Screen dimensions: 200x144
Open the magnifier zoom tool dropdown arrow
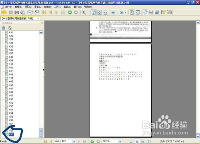[88, 12]
